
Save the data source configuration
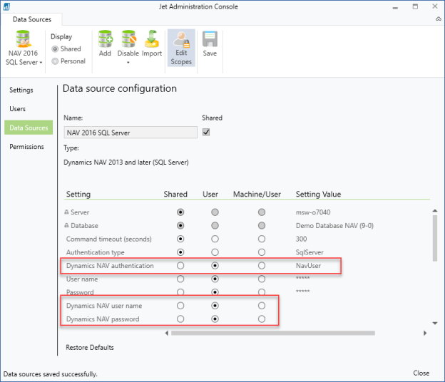point(210,44)
